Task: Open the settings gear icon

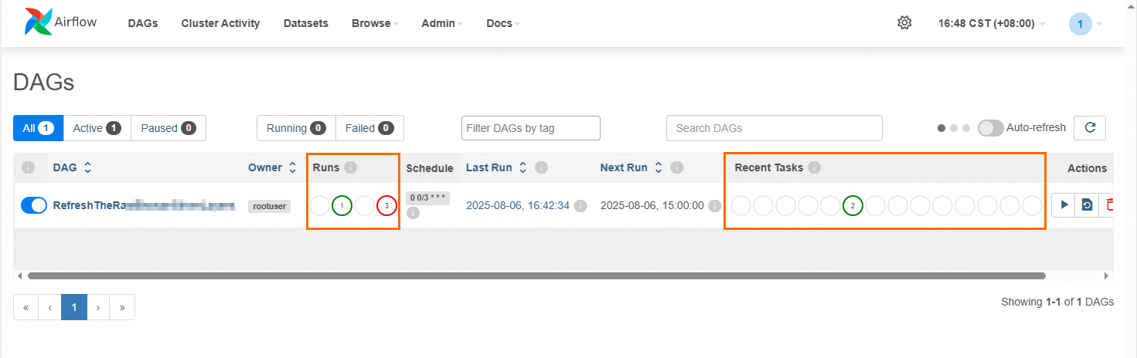Action: [x=904, y=23]
